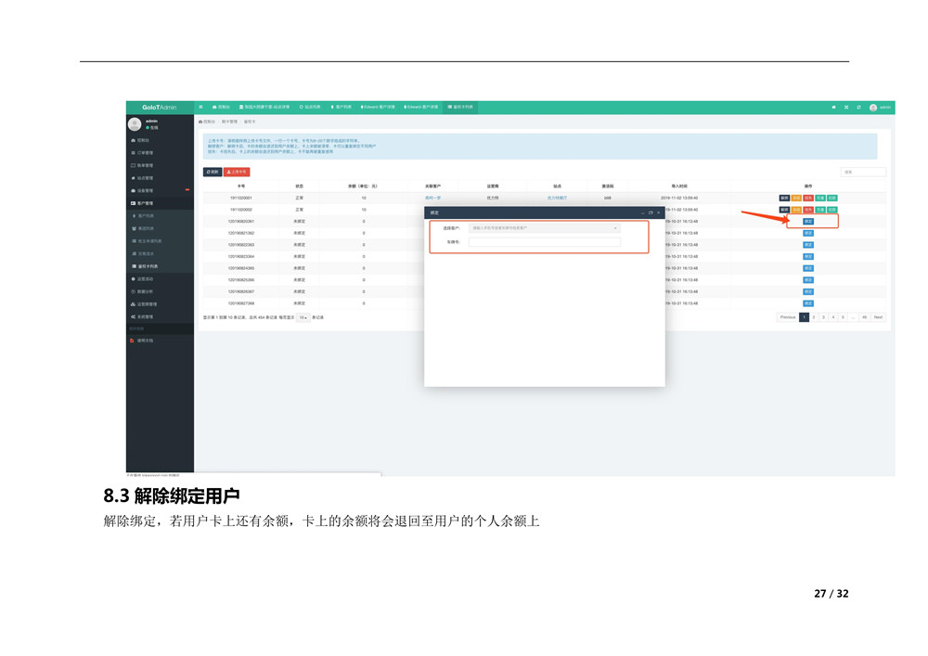Image resolution: width=928 pixels, height=656 pixels.
Task: Click the fullscreen arrows icon in header
Action: click(x=846, y=107)
